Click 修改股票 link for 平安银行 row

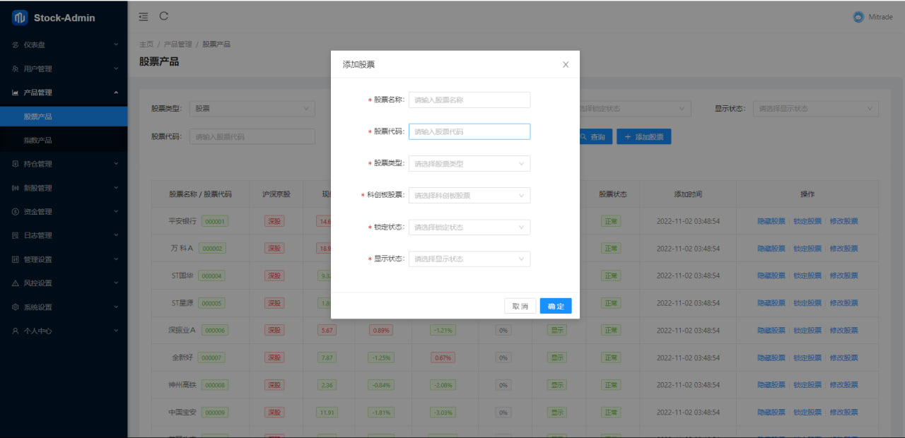[x=843, y=221]
